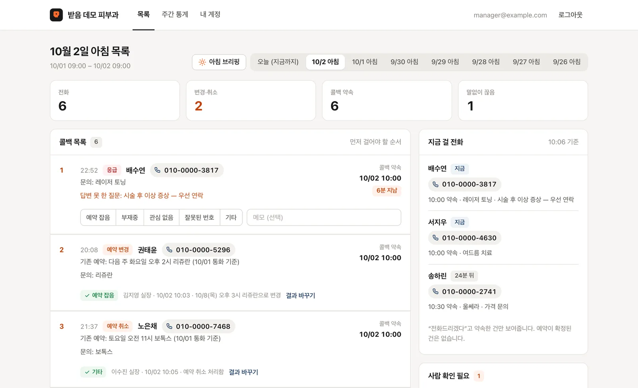Choose 기타 outcome button for 배수연

tap(231, 218)
